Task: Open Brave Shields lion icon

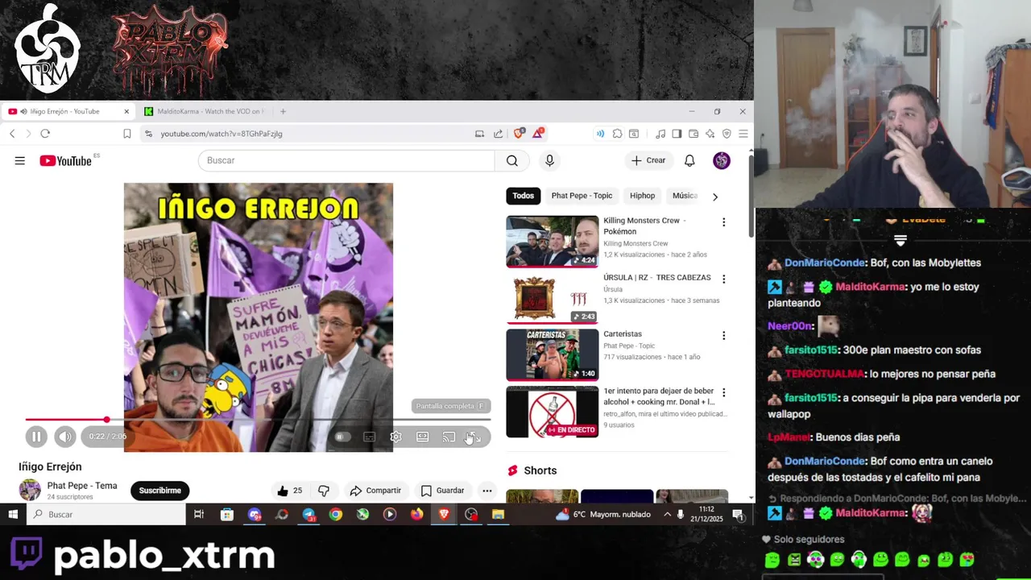Action: [519, 134]
